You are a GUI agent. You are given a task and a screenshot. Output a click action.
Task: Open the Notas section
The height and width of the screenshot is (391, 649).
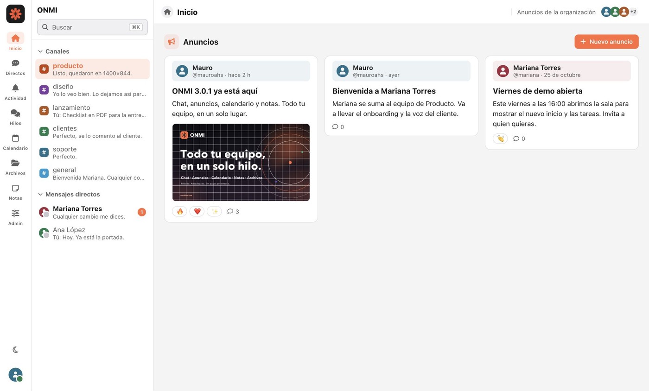tap(15, 192)
